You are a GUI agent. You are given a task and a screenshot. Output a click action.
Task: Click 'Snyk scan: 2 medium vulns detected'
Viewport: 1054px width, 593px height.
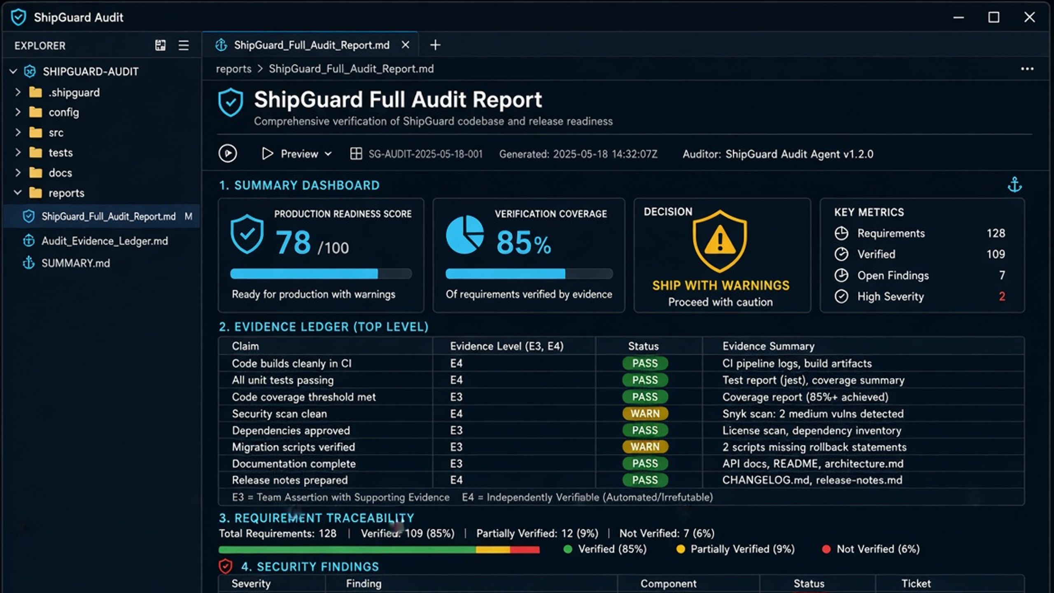coord(813,413)
